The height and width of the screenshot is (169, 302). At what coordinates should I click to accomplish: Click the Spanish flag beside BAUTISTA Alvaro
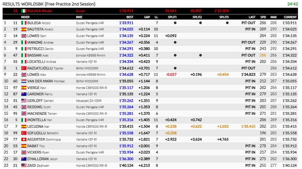click(24, 29)
